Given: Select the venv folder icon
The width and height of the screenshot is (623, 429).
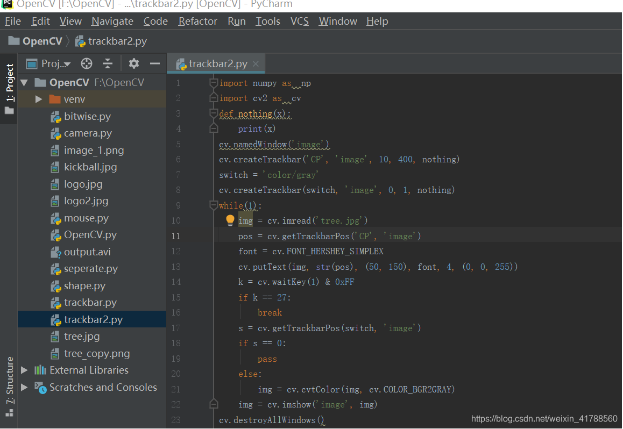Looking at the screenshot, I should [54, 99].
